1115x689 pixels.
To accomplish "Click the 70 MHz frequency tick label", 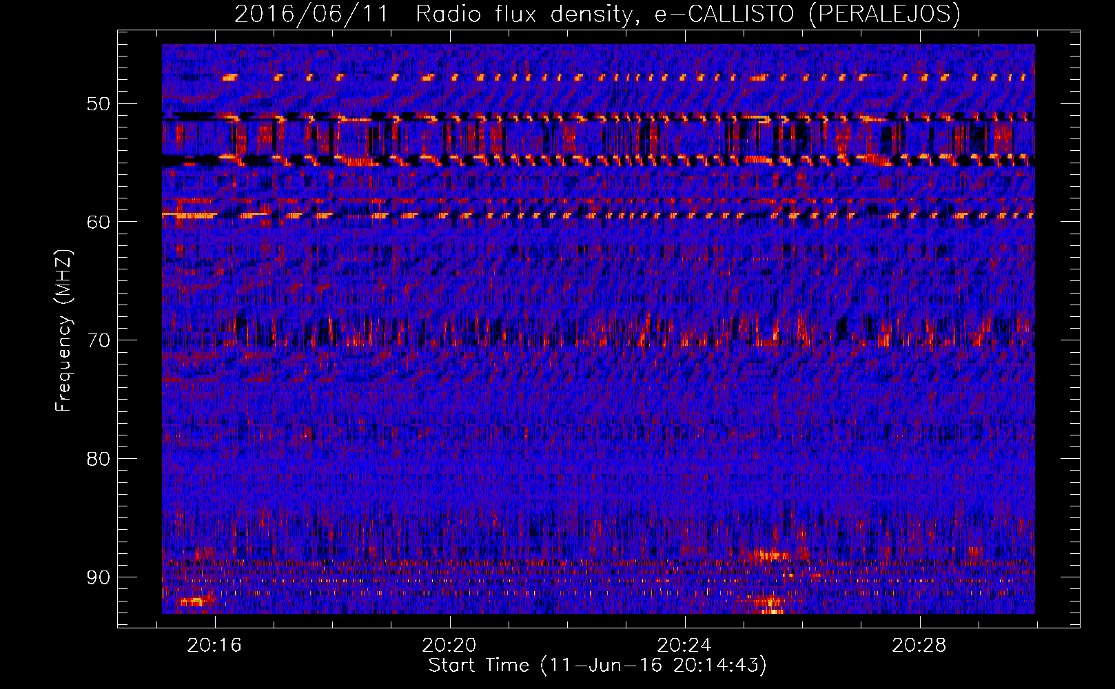I will point(98,340).
